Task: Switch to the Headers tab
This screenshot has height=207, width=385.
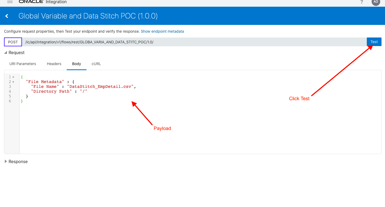Action: 54,64
